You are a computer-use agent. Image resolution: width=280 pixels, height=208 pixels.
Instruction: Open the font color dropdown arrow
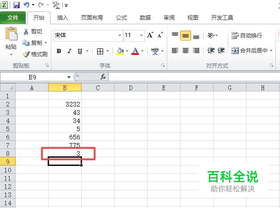click(143, 51)
